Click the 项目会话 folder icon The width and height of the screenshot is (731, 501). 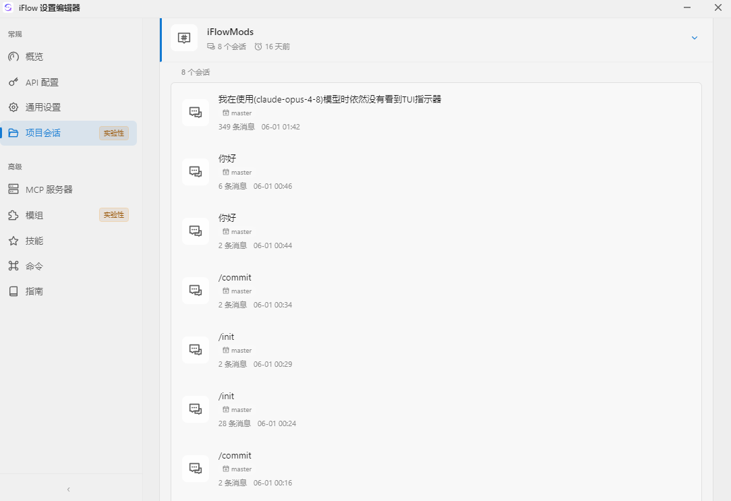[x=13, y=133]
